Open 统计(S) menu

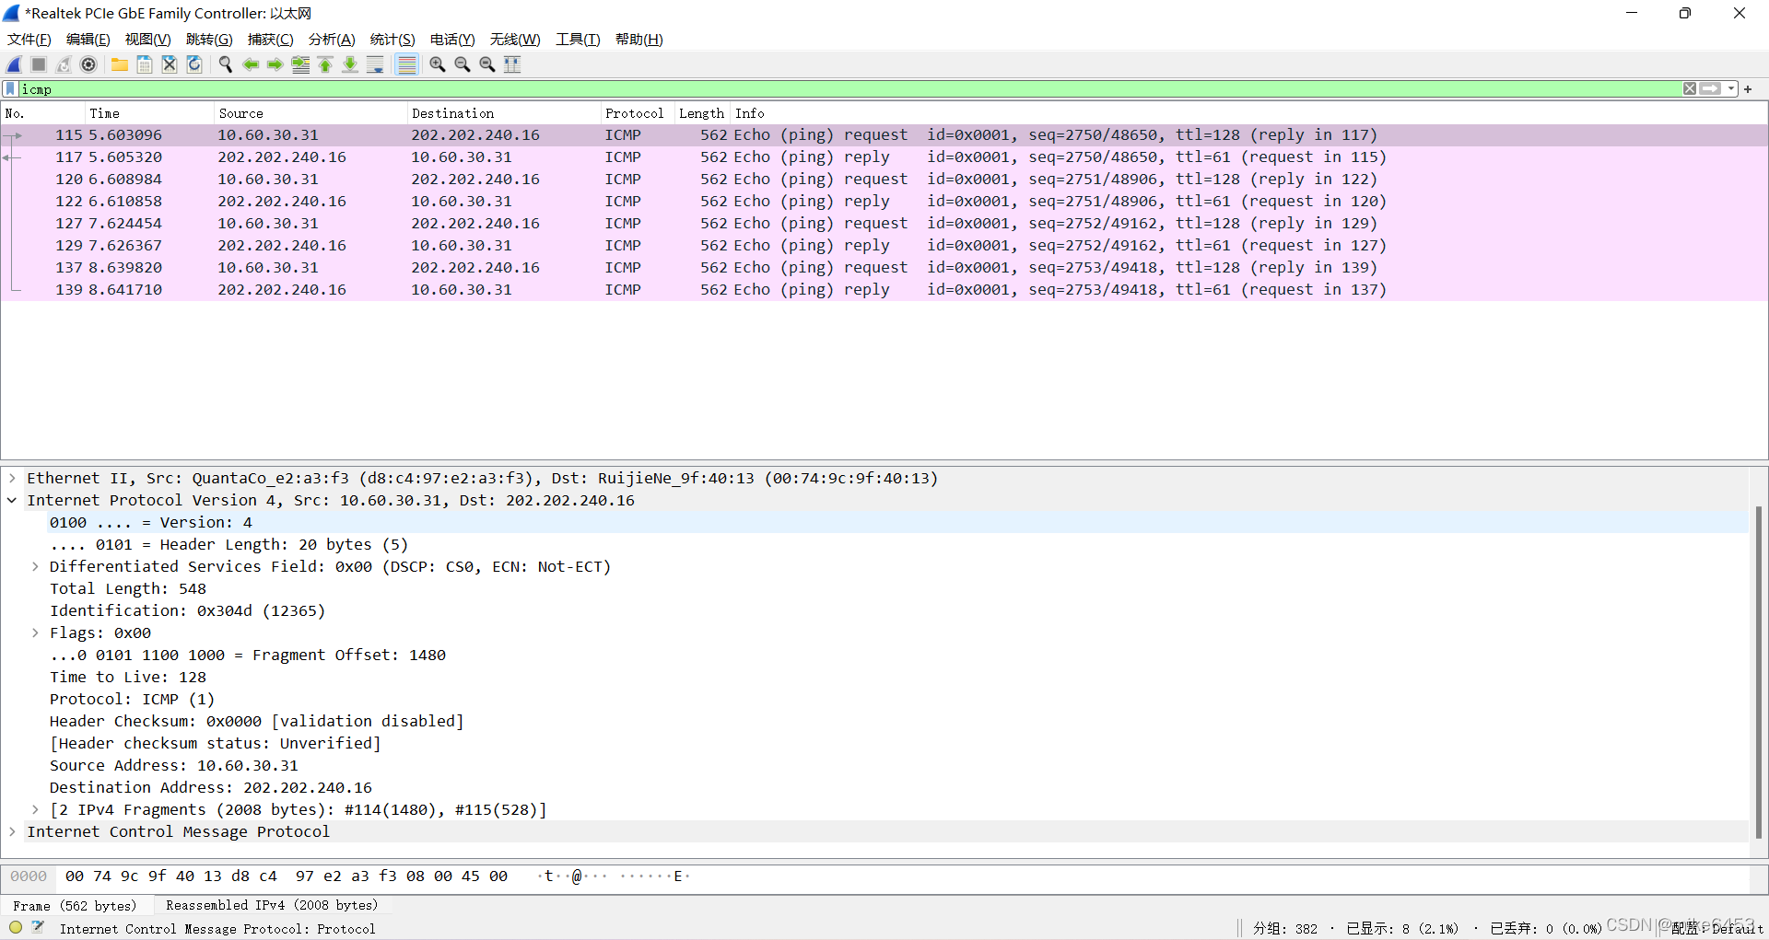coord(392,40)
